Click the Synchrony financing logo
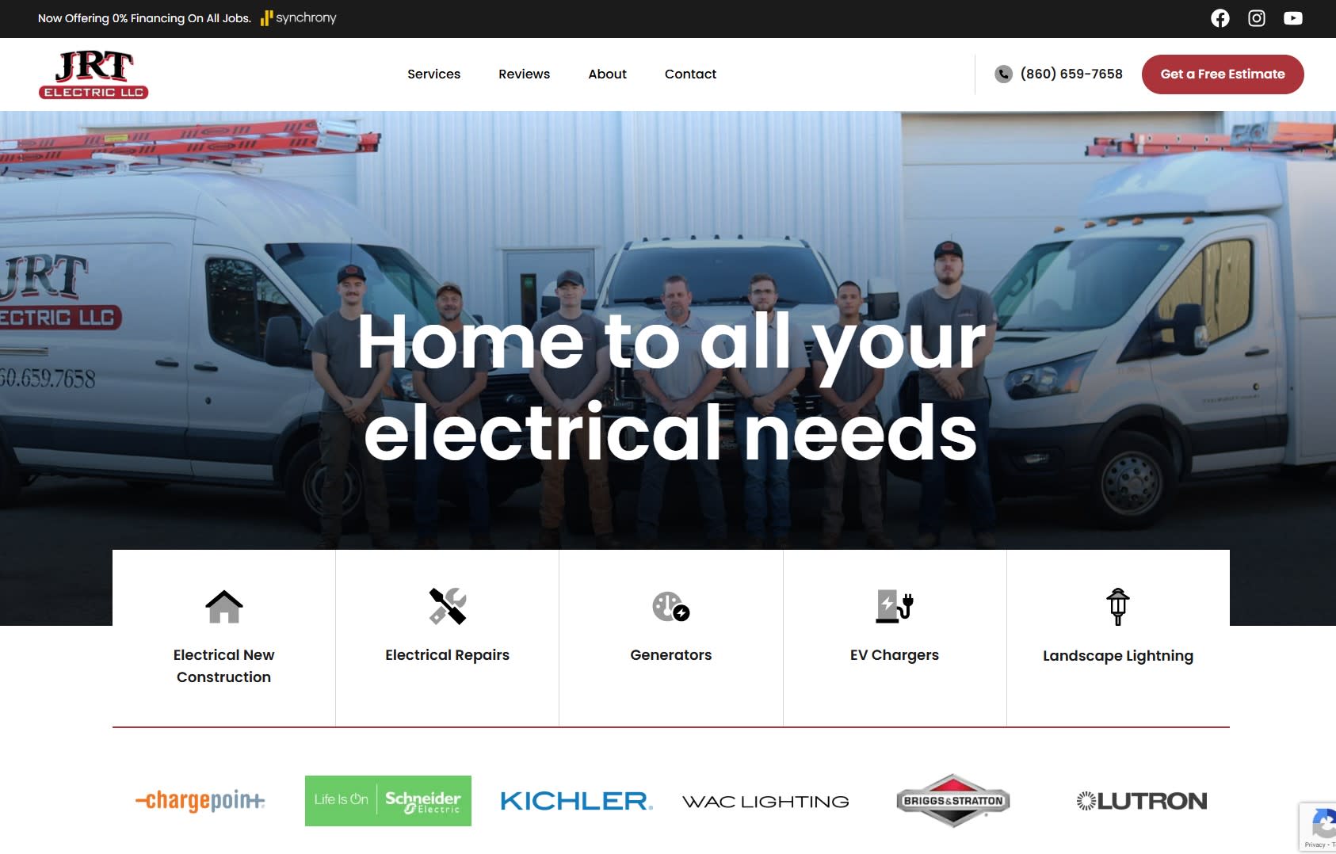The image size is (1336, 854). pyautogui.click(x=299, y=17)
